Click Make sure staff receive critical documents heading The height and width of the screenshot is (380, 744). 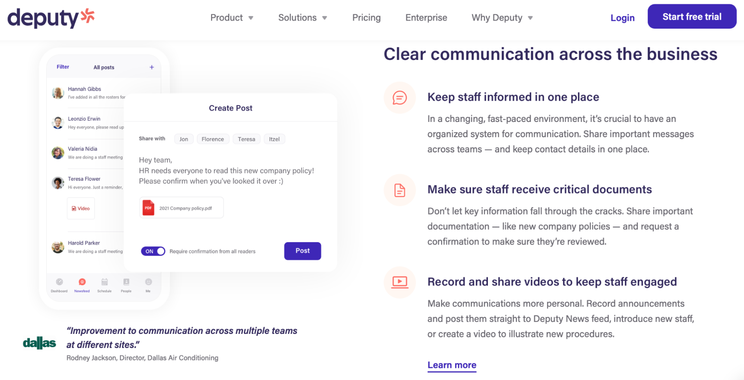540,189
